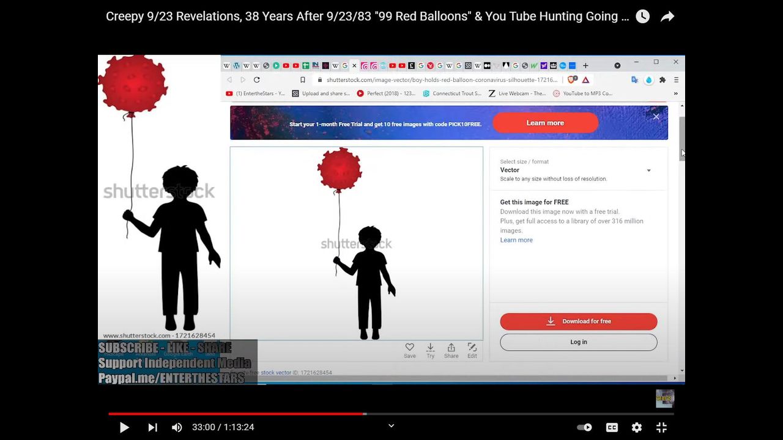The width and height of the screenshot is (783, 440).
Task: Seek on the red video progress bar
Action: [245, 414]
